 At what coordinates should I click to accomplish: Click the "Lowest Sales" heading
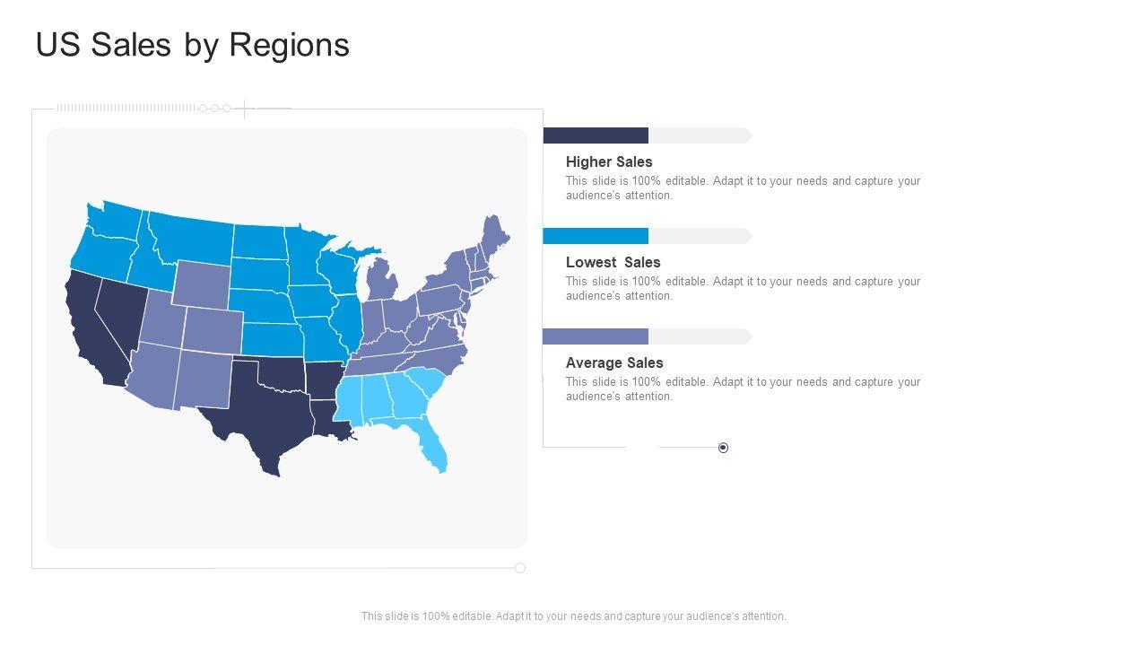tap(613, 262)
